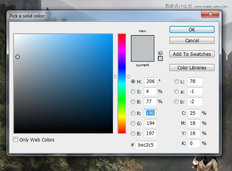Click the Cancel button
The height and width of the screenshot is (171, 232).
[x=192, y=40]
